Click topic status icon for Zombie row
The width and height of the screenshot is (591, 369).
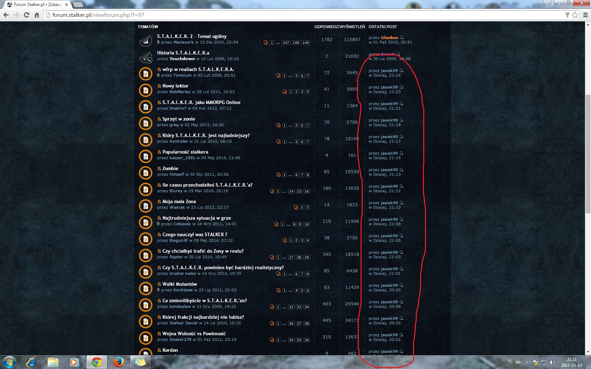[146, 173]
